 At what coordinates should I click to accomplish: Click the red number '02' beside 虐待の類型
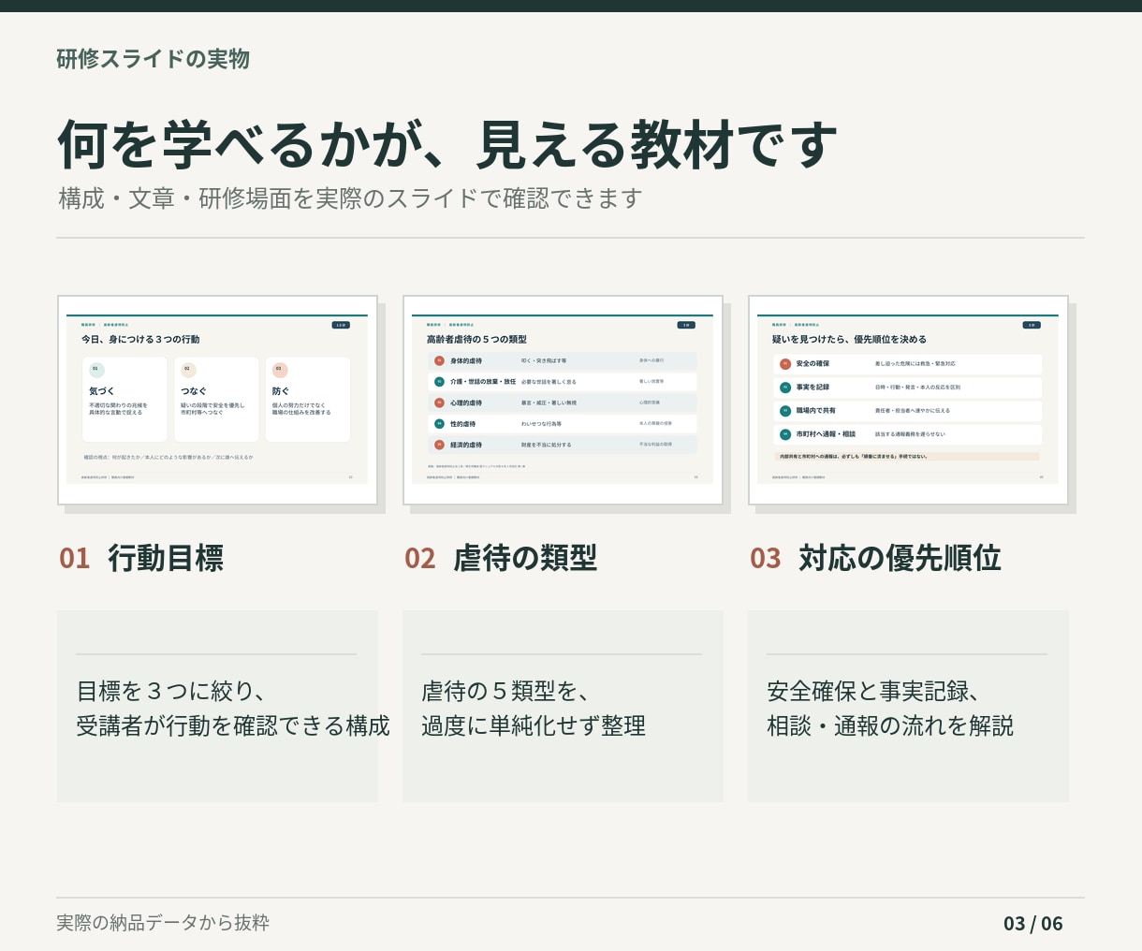(x=420, y=559)
